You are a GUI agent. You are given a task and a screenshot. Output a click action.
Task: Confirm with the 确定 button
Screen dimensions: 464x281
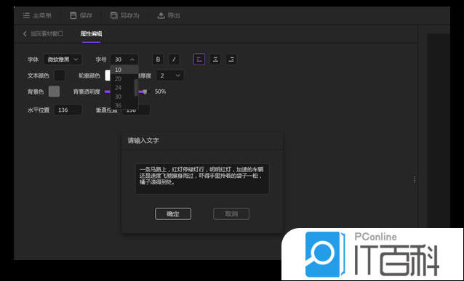coord(173,214)
